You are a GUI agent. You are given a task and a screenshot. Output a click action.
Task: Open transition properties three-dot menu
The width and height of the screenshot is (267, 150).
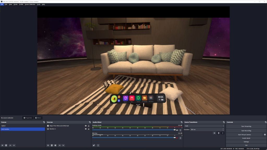[223, 133]
